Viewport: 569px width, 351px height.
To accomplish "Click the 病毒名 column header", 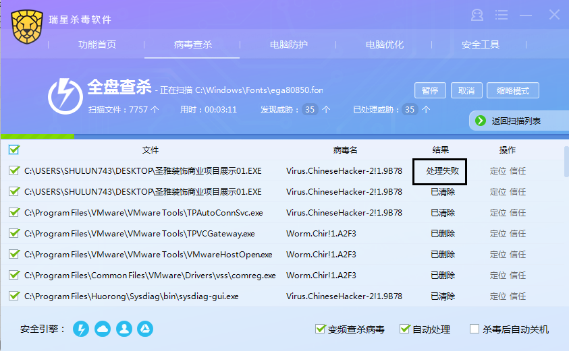I will [x=345, y=150].
